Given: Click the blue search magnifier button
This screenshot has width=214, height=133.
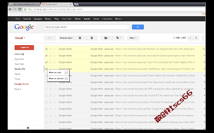Looking at the screenshot, I should [x=138, y=27].
